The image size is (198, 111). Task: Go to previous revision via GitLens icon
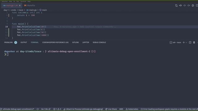[x=180, y=6]
